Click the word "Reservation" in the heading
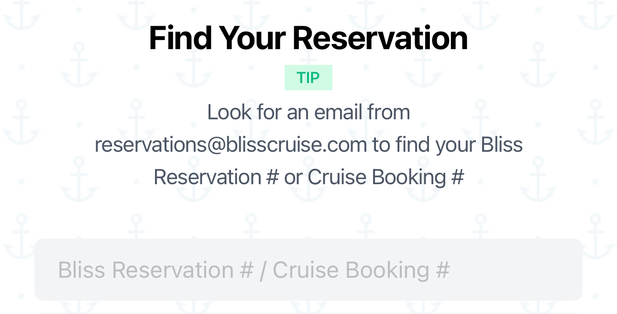 380,38
